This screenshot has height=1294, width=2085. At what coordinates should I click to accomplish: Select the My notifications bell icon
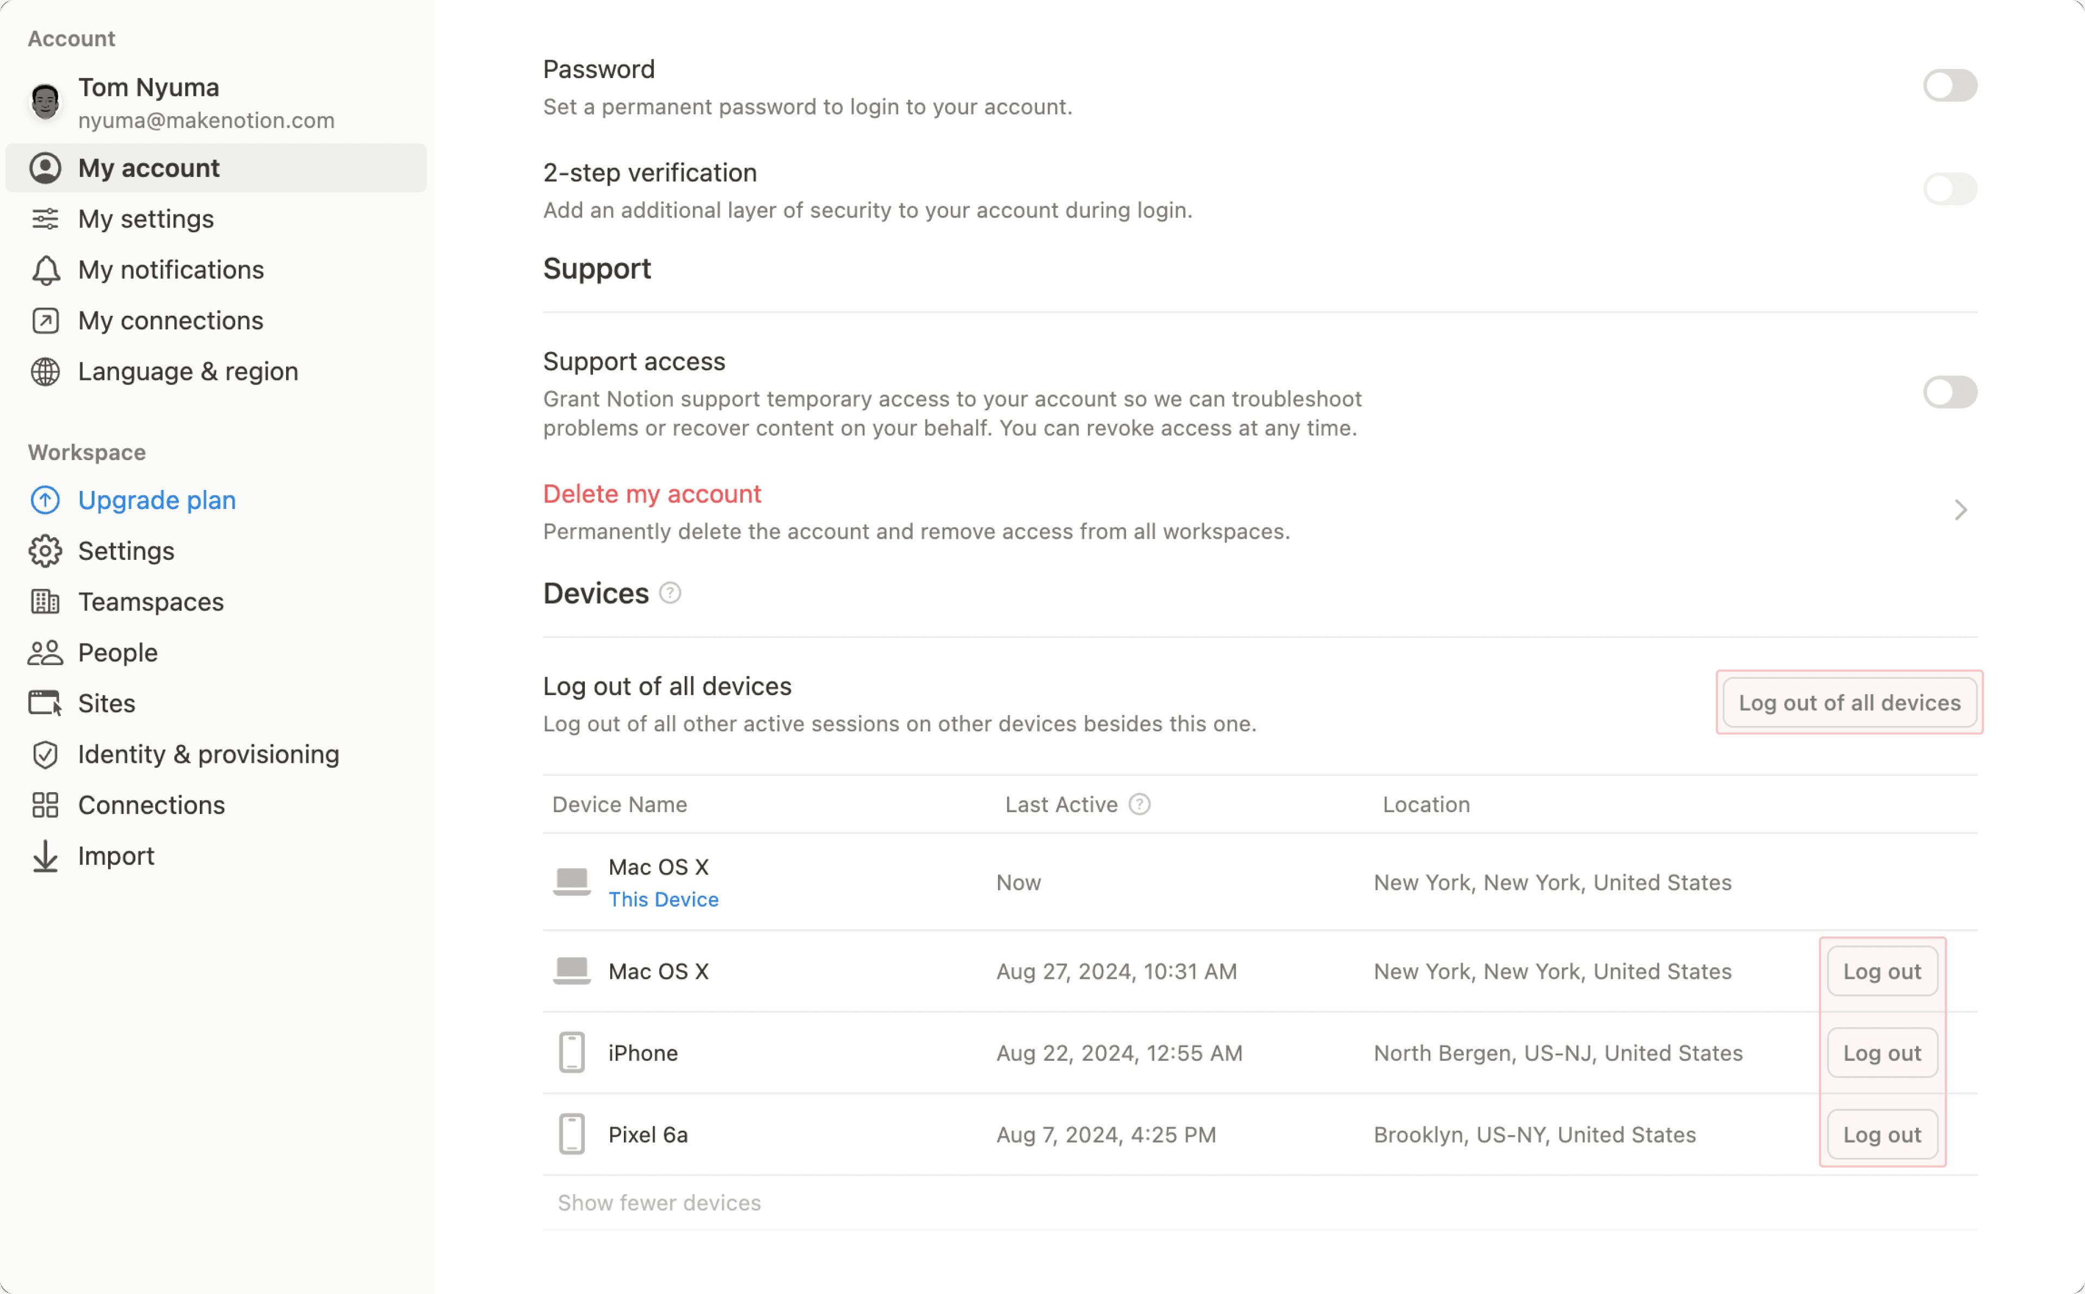(x=46, y=270)
